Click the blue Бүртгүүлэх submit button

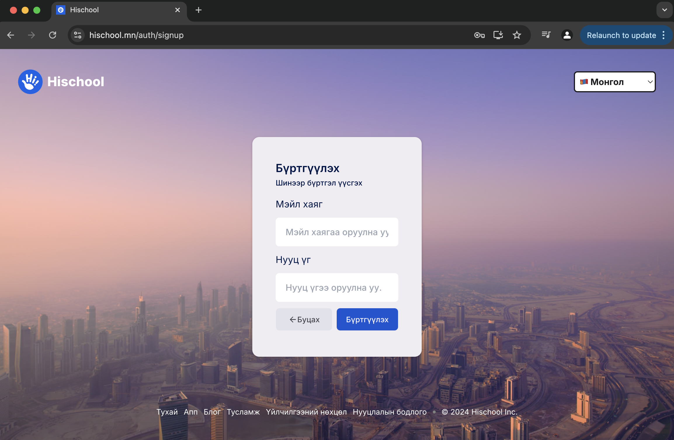[x=367, y=319]
